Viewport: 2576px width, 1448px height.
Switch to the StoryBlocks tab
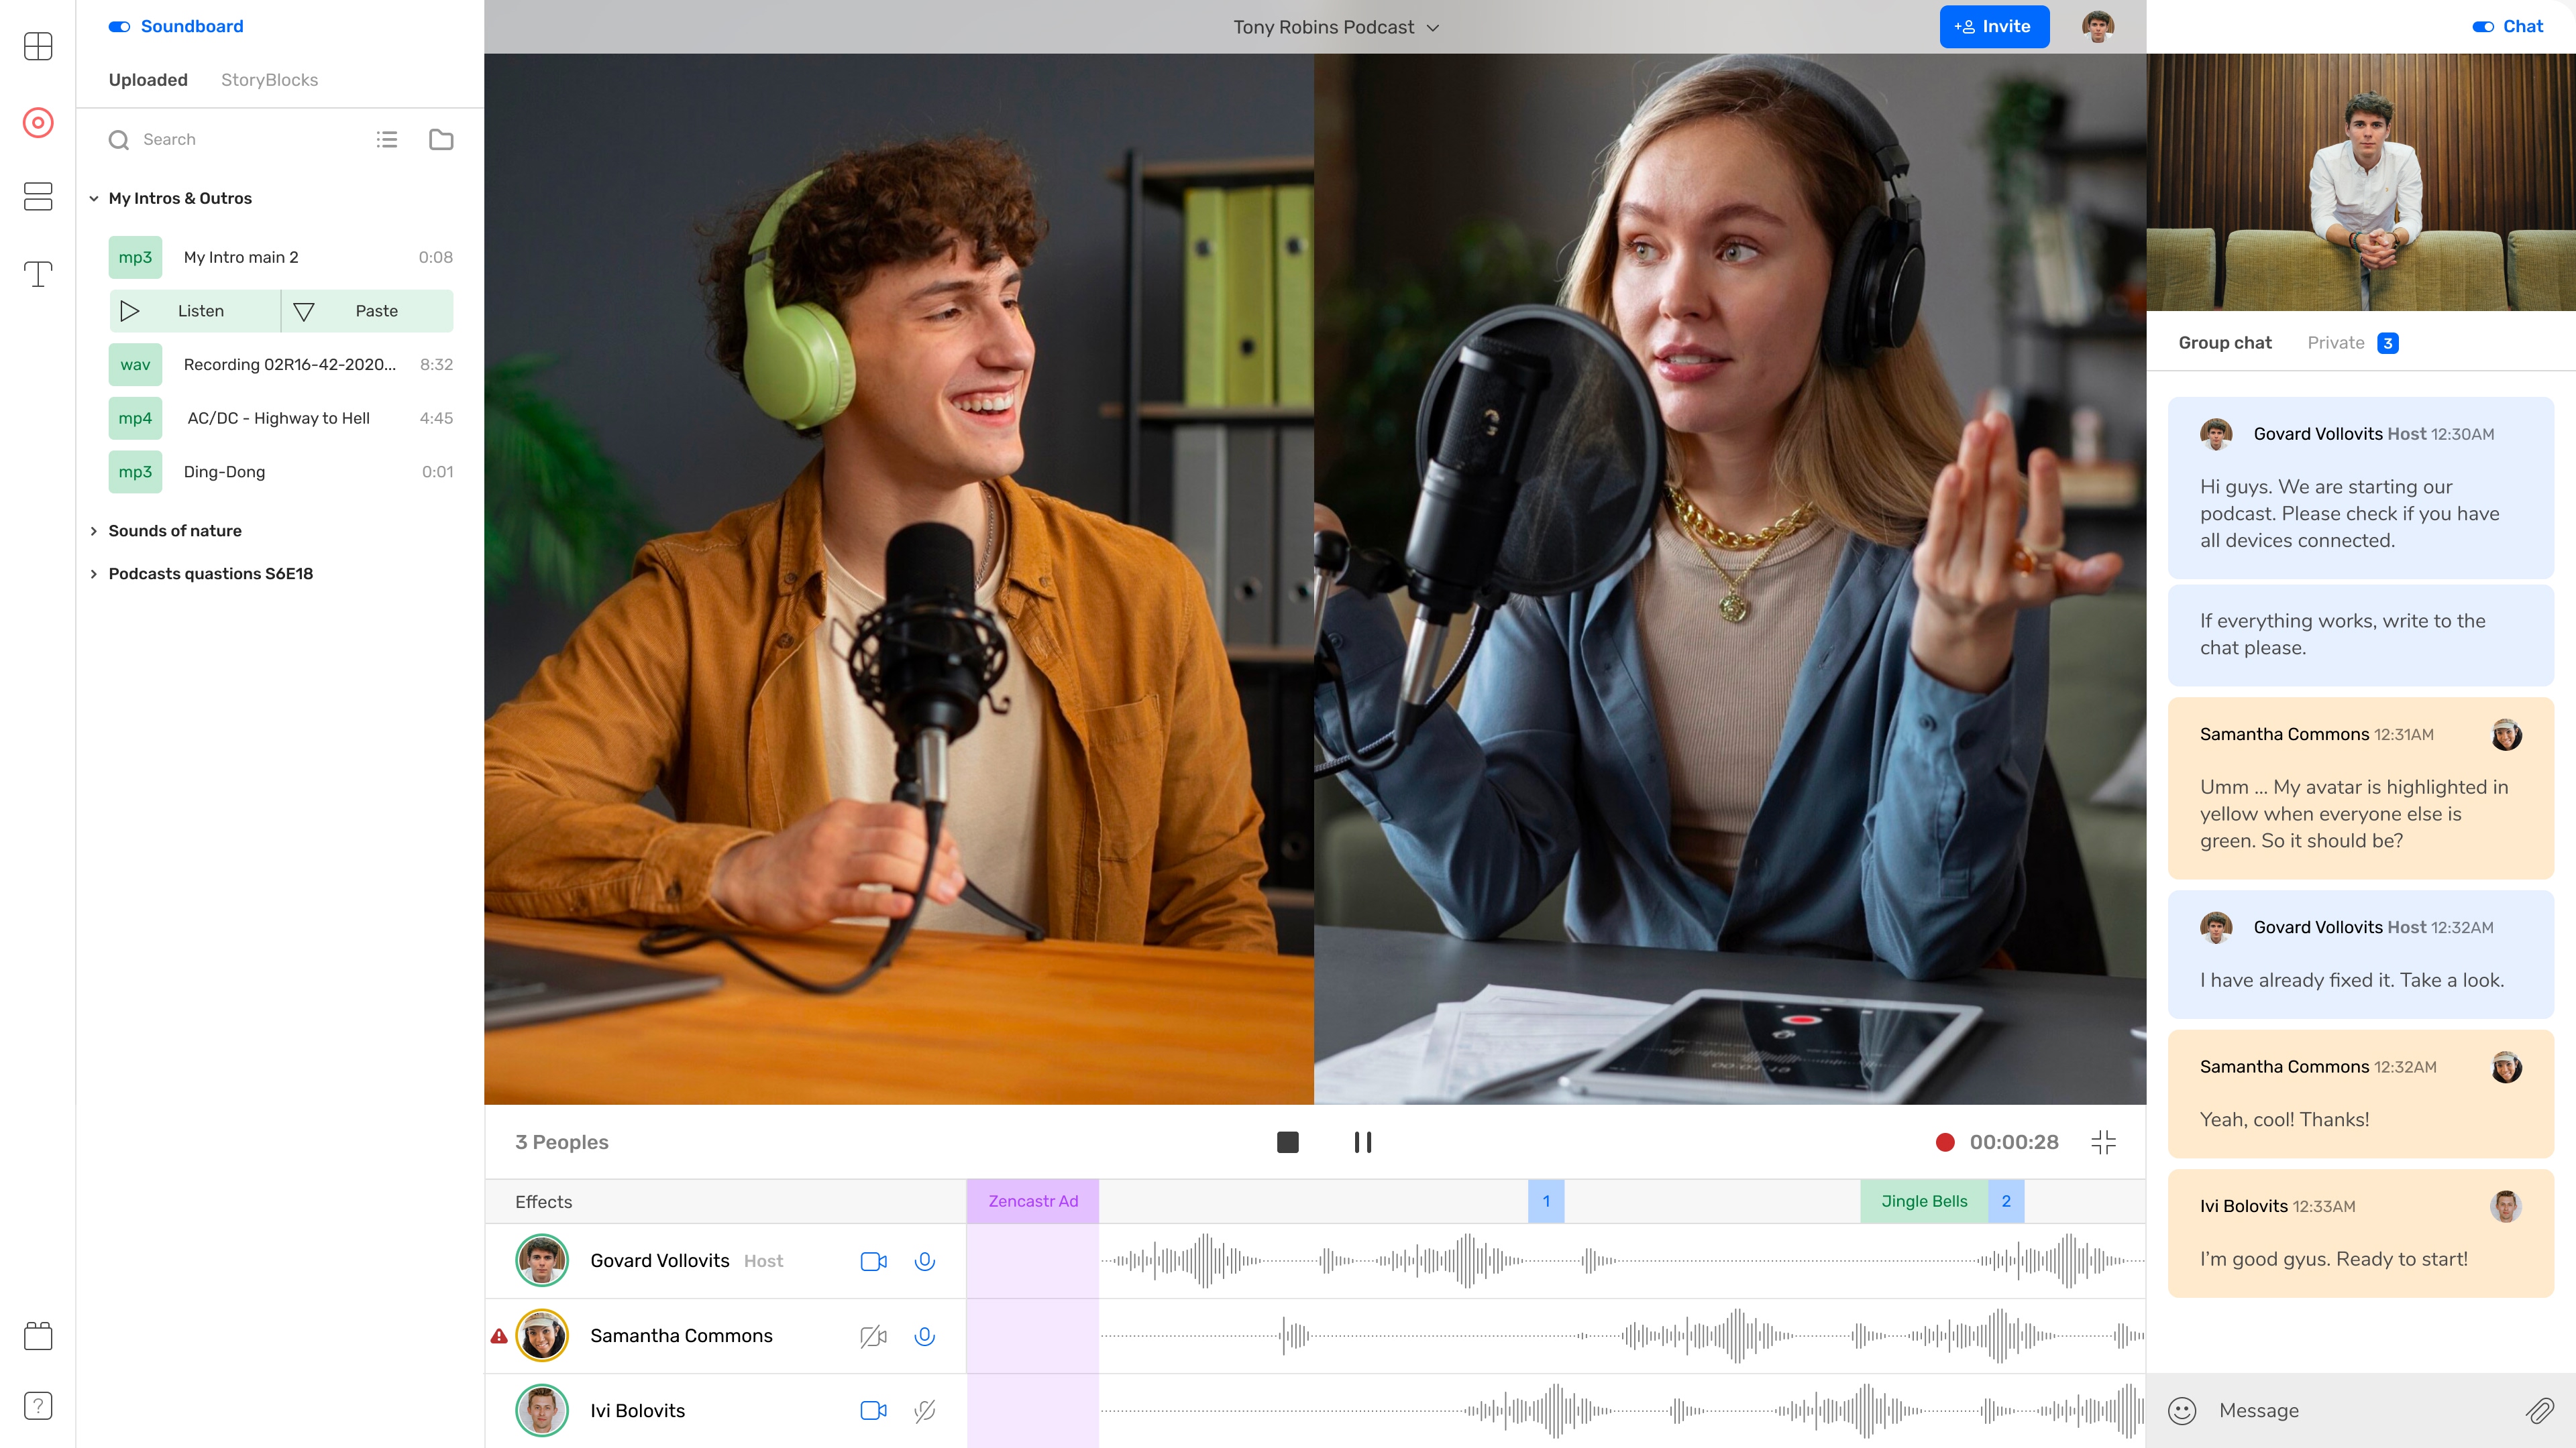[269, 80]
